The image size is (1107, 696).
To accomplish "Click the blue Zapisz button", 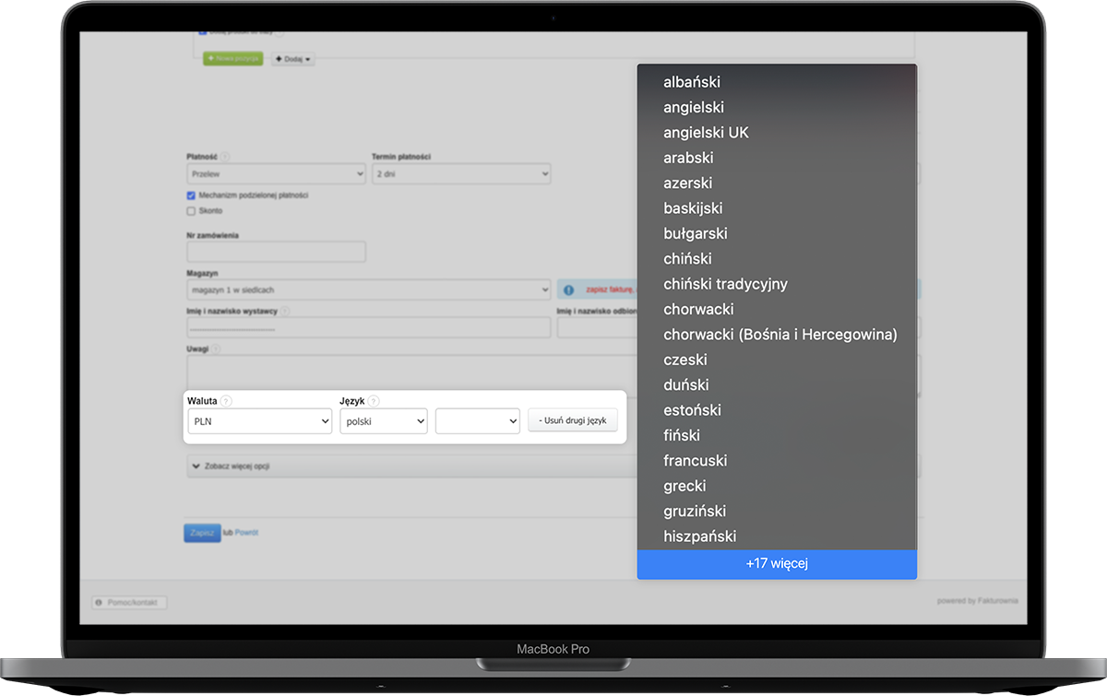I will [x=202, y=533].
